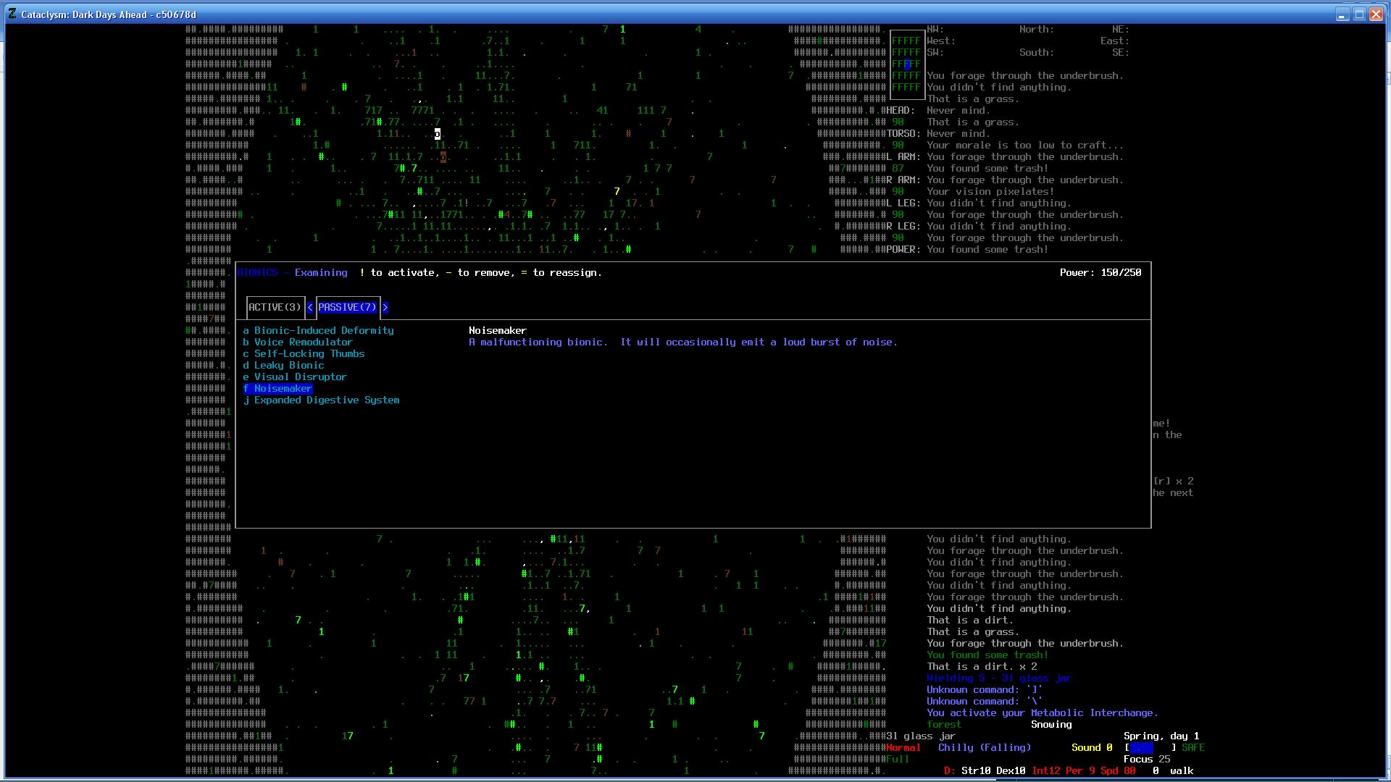The height and width of the screenshot is (782, 1391).
Task: Switch to the ACTIVE(3) bionics tab
Action: coord(275,308)
